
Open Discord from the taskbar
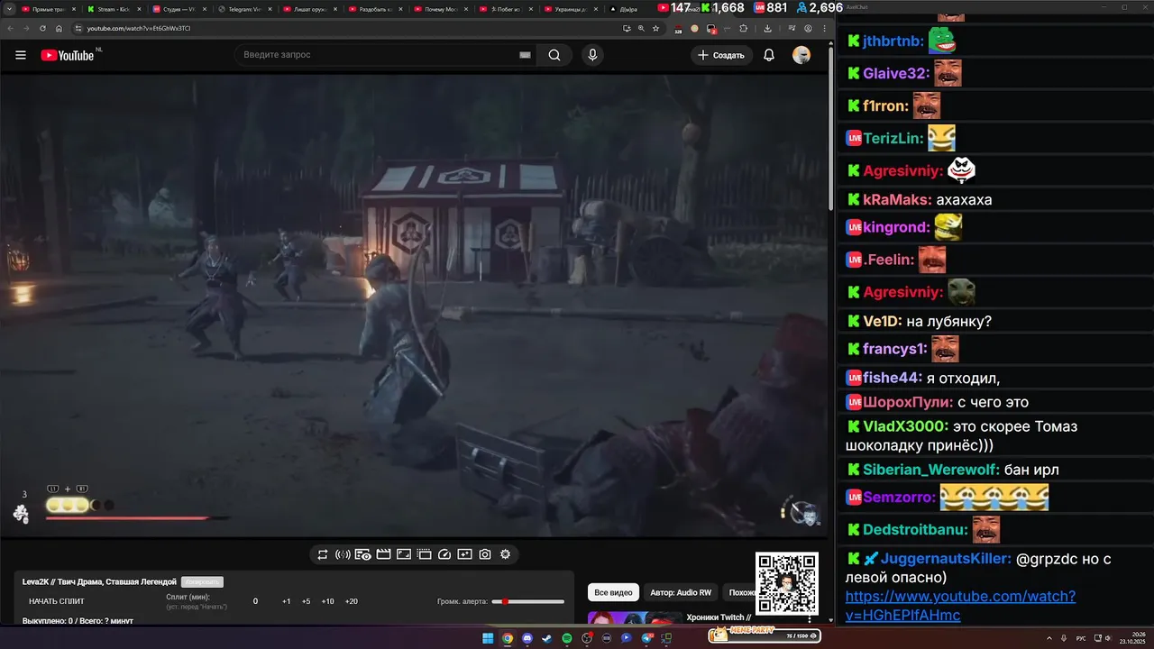pos(527,638)
